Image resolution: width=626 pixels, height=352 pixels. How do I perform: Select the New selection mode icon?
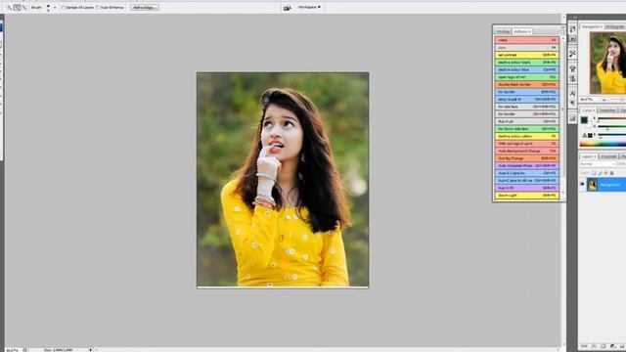coord(10,7)
